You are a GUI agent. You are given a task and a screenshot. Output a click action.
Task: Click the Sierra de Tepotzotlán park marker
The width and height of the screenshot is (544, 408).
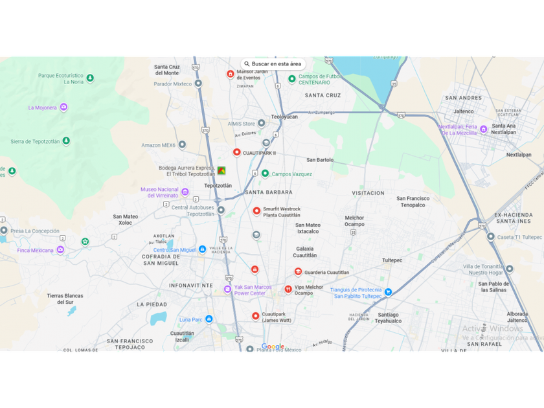point(66,141)
